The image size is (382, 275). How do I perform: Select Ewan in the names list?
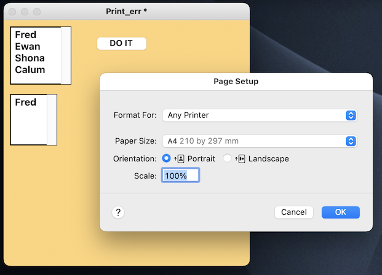point(28,47)
